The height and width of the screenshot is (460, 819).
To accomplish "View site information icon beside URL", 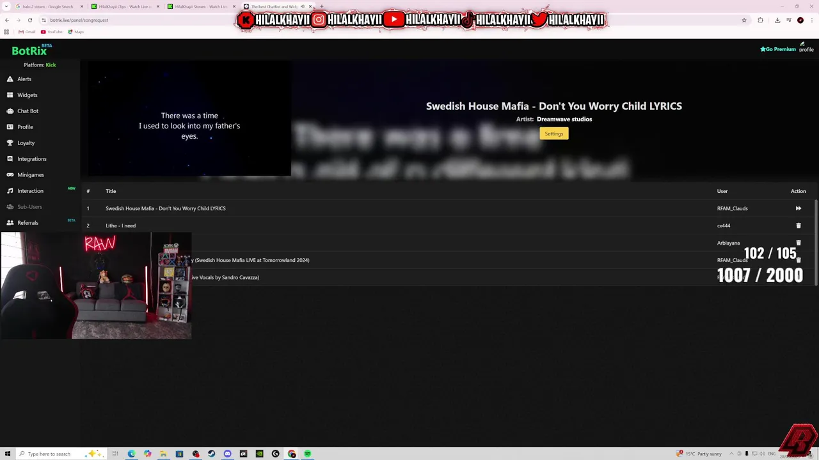I will tap(44, 20).
